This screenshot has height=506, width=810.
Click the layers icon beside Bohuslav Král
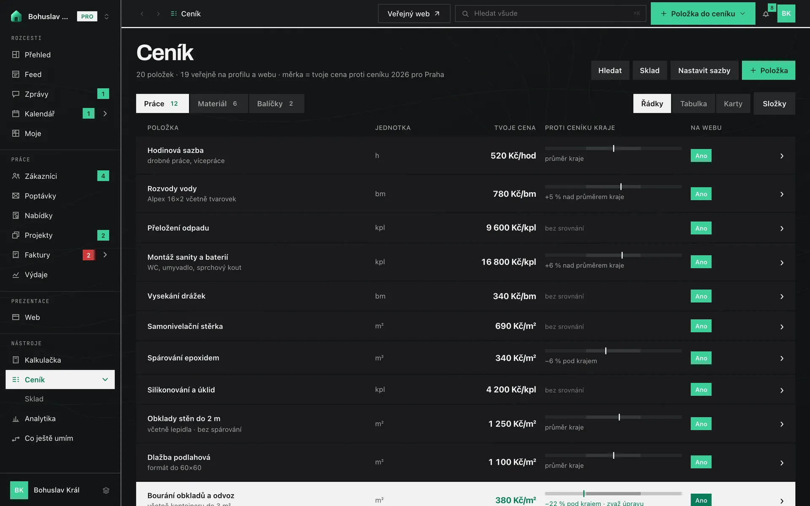[106, 490]
